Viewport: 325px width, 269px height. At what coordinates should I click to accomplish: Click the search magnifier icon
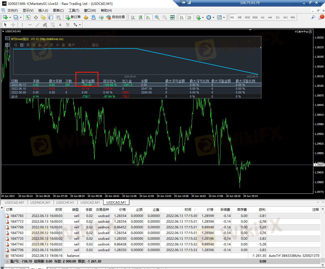click(313, 17)
